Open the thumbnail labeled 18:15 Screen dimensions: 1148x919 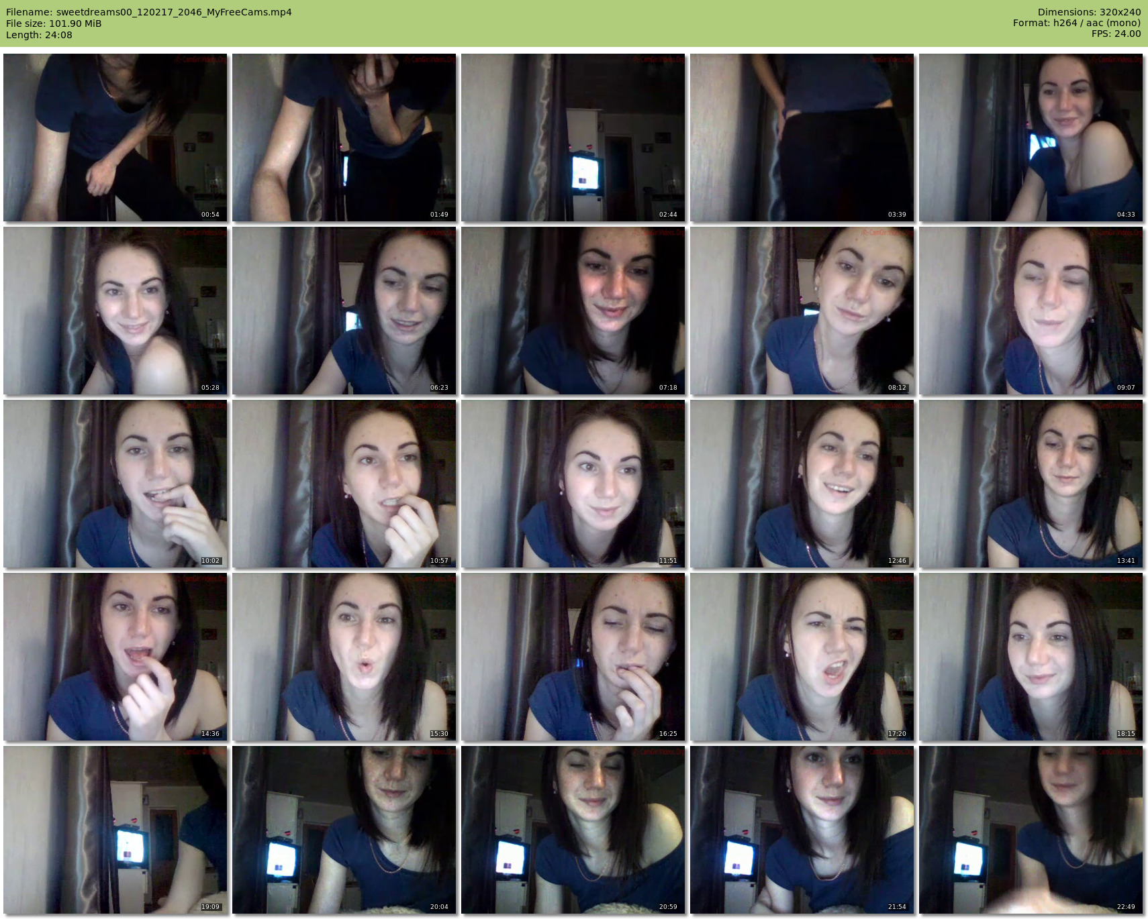(1031, 657)
